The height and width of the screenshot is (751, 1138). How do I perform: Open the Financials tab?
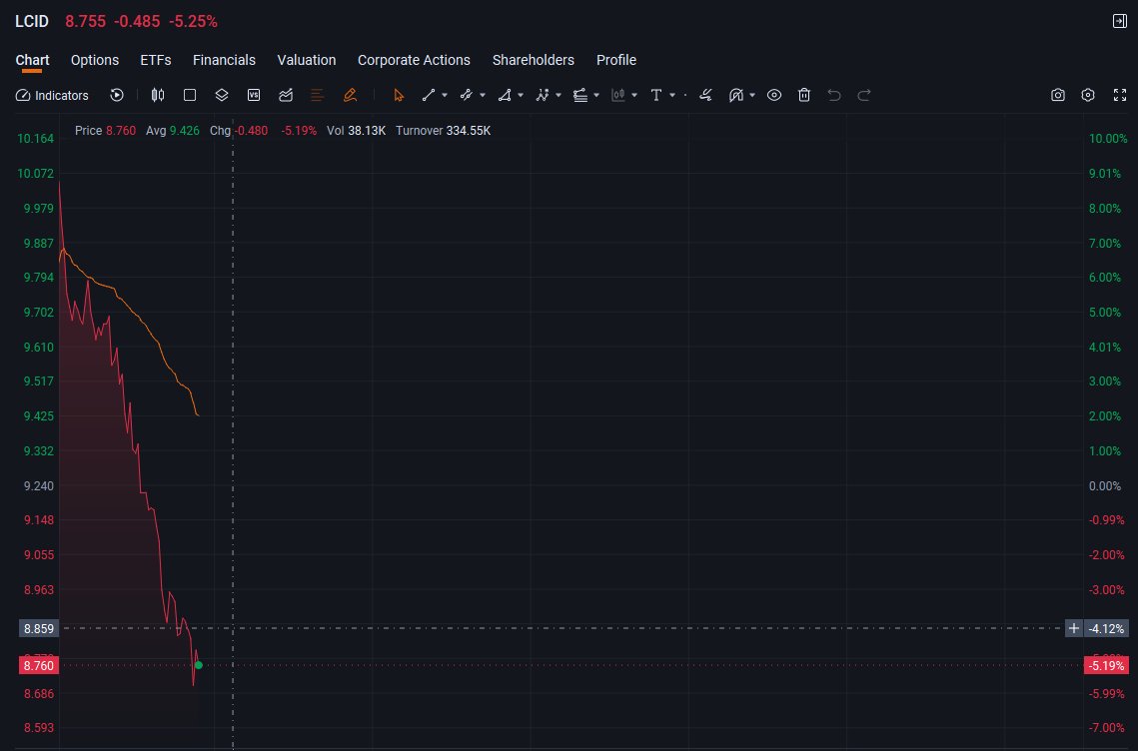point(224,60)
